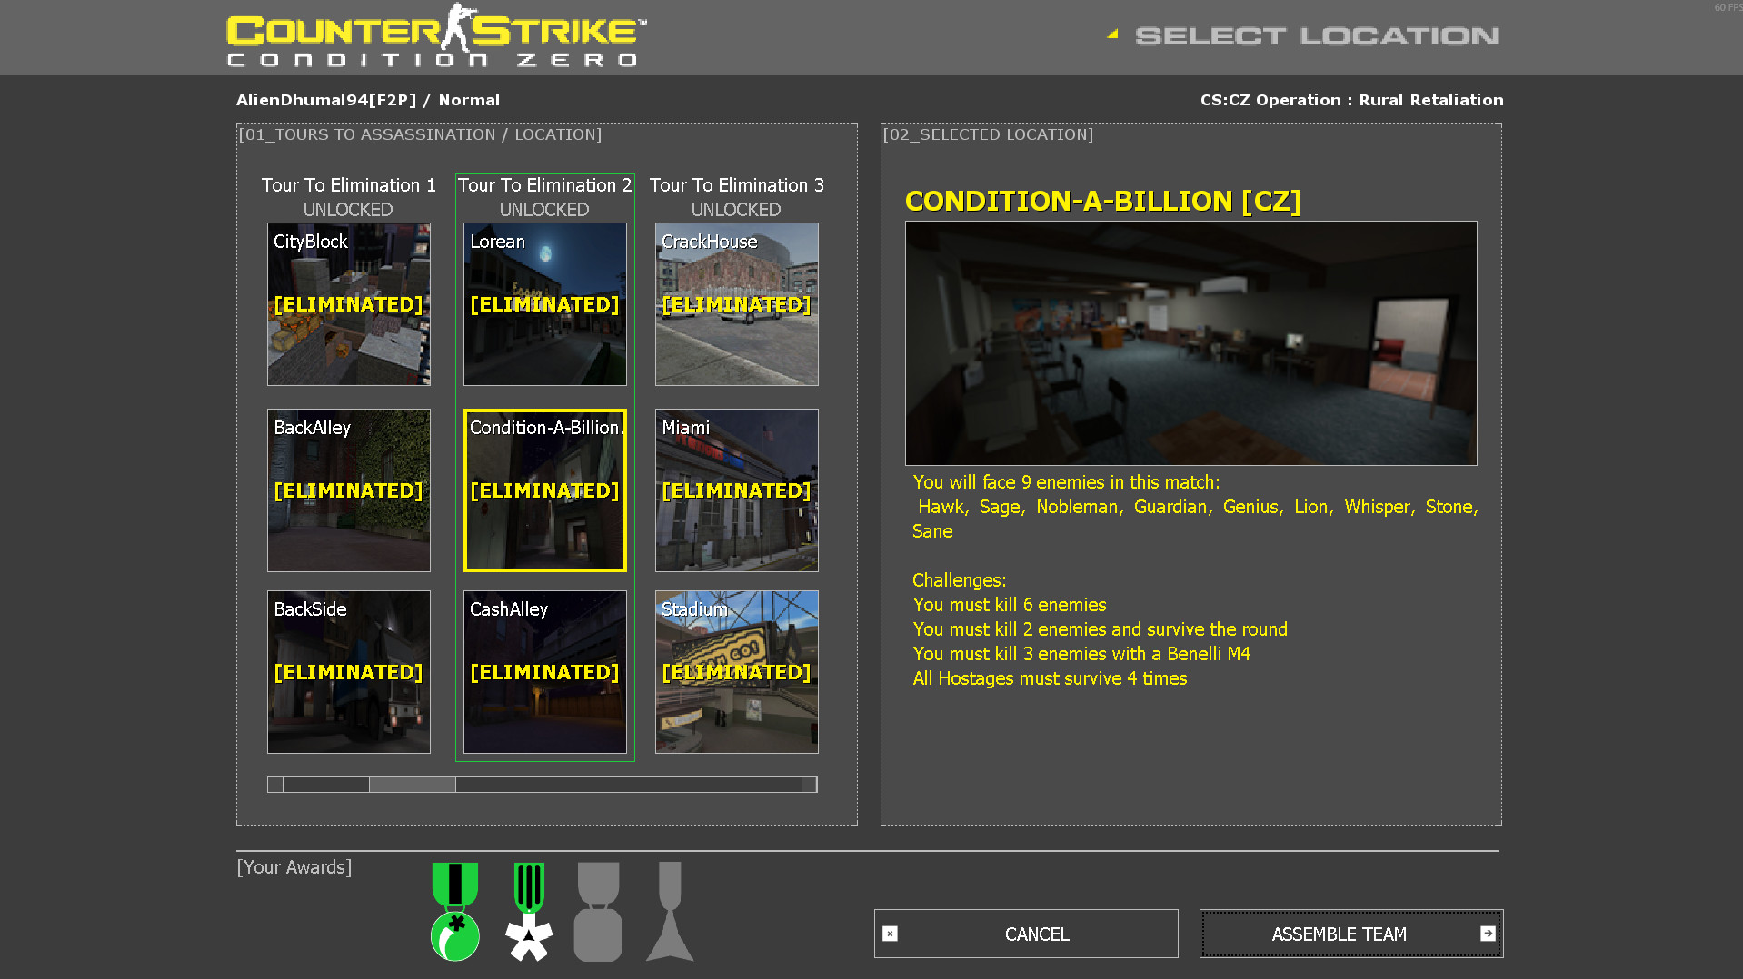Click the green striped star medal award
The width and height of the screenshot is (1743, 979).
coord(529,912)
